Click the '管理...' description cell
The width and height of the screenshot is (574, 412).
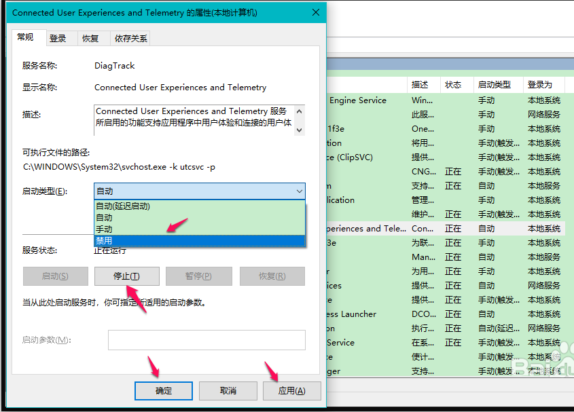click(x=423, y=200)
